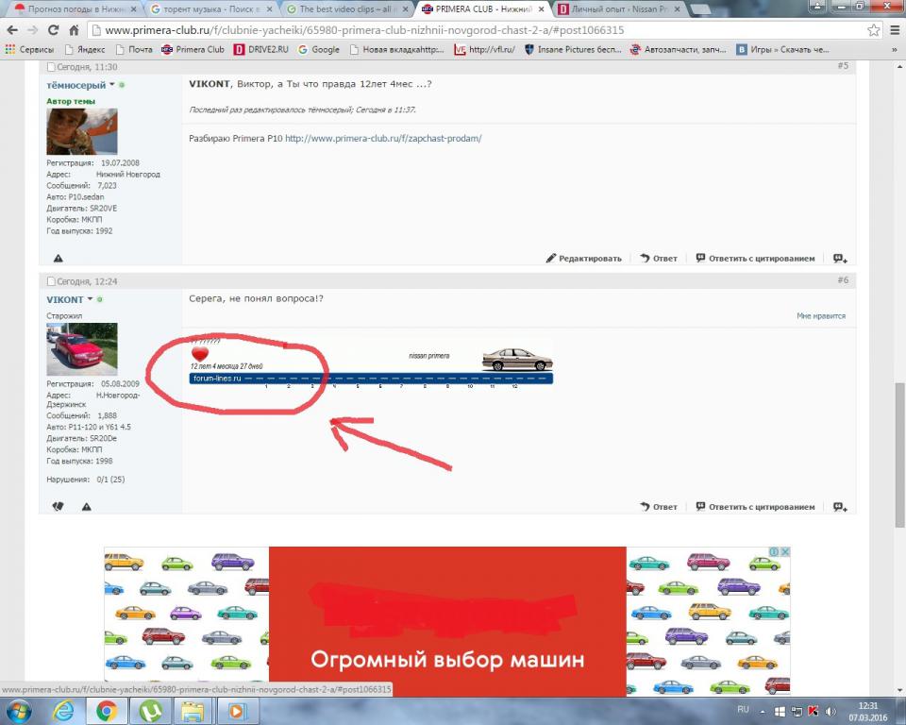Switch the RU input language indicator
The image size is (906, 725).
click(743, 709)
